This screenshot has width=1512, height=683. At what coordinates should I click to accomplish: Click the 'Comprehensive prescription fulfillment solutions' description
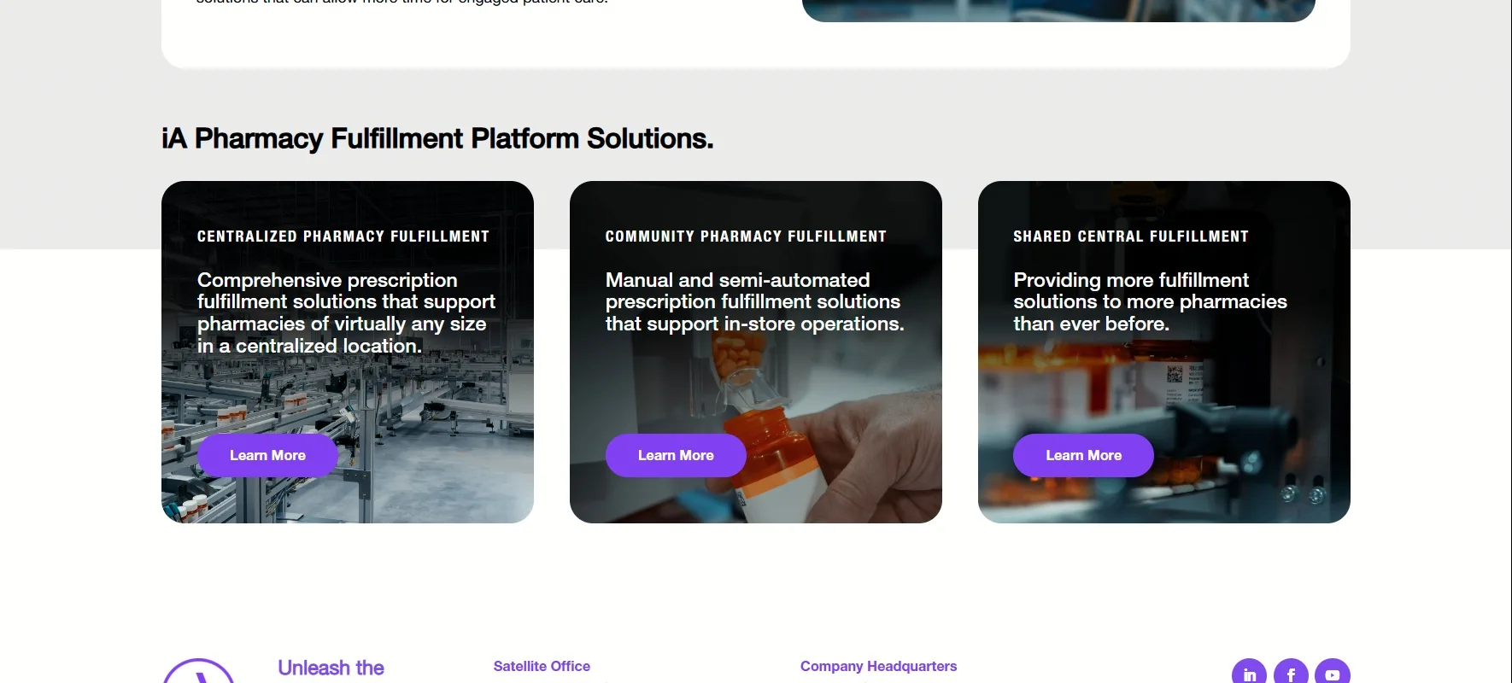point(346,312)
